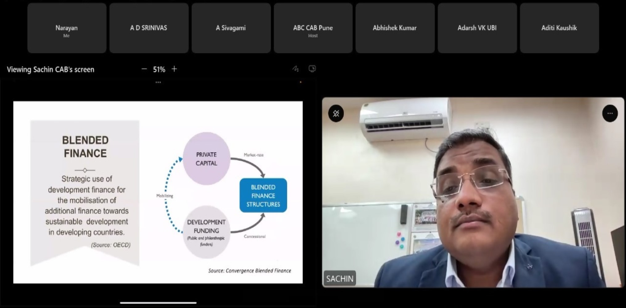This screenshot has height=308, width=626.
Task: Select the Narayan participant tile
Action: coord(67,28)
